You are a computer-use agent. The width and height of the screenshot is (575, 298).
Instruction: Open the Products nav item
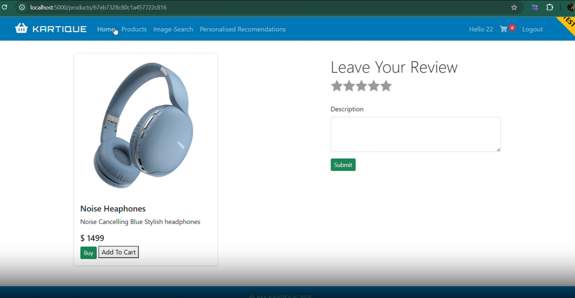pyautogui.click(x=134, y=29)
